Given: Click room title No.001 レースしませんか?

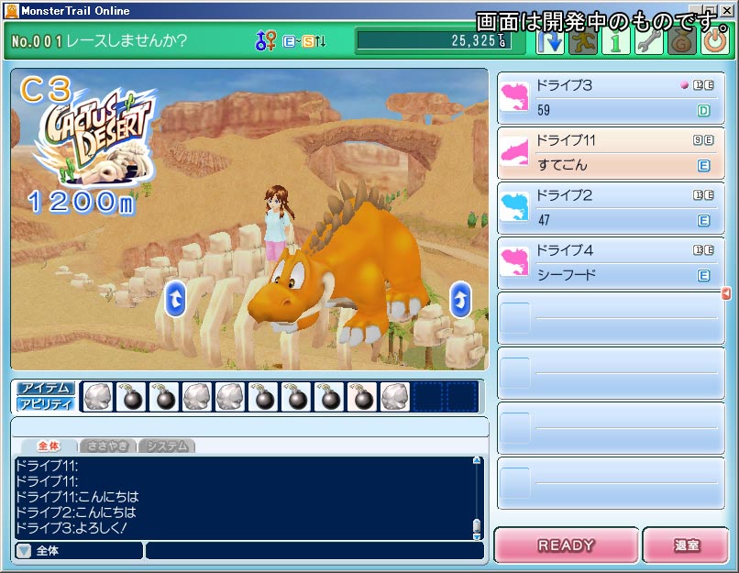Looking at the screenshot, I should point(99,41).
